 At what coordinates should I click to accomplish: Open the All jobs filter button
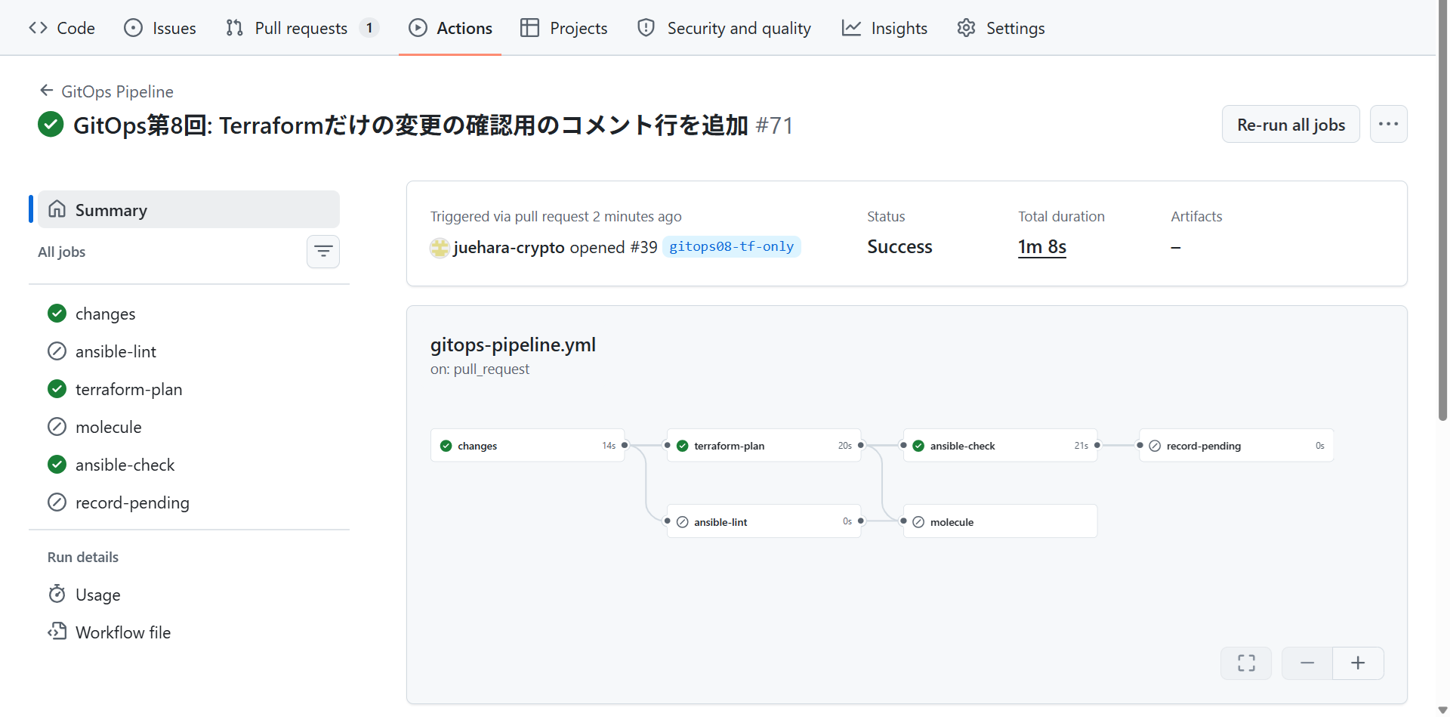[323, 252]
